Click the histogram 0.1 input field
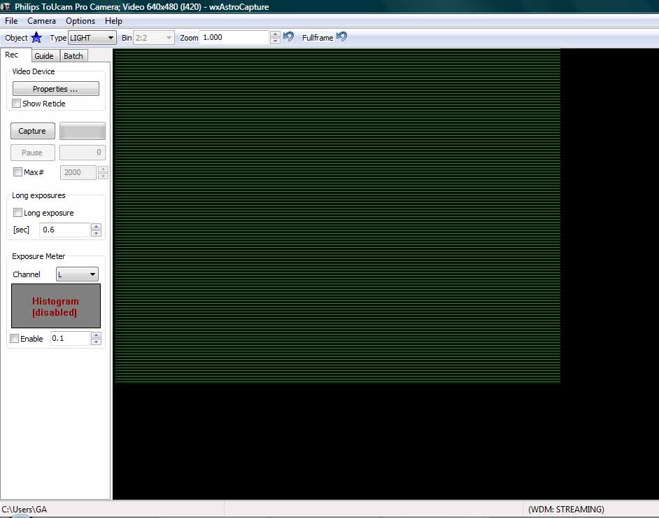The height and width of the screenshot is (518, 659). (x=70, y=338)
